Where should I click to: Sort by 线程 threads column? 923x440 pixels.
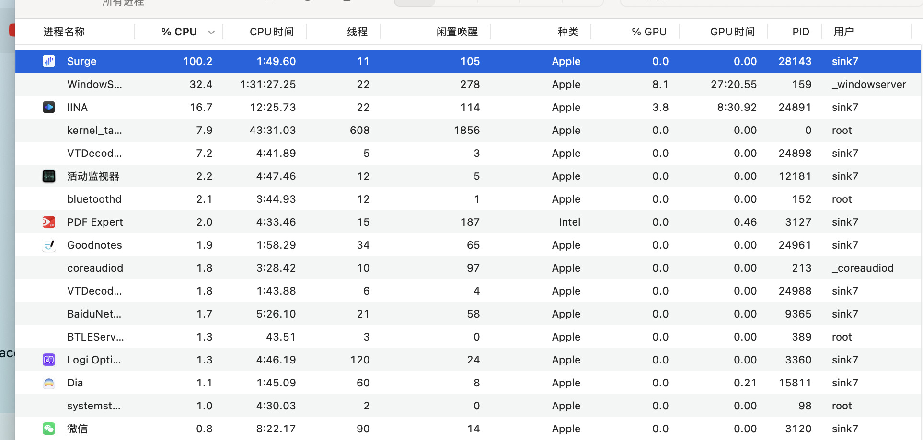pos(357,32)
